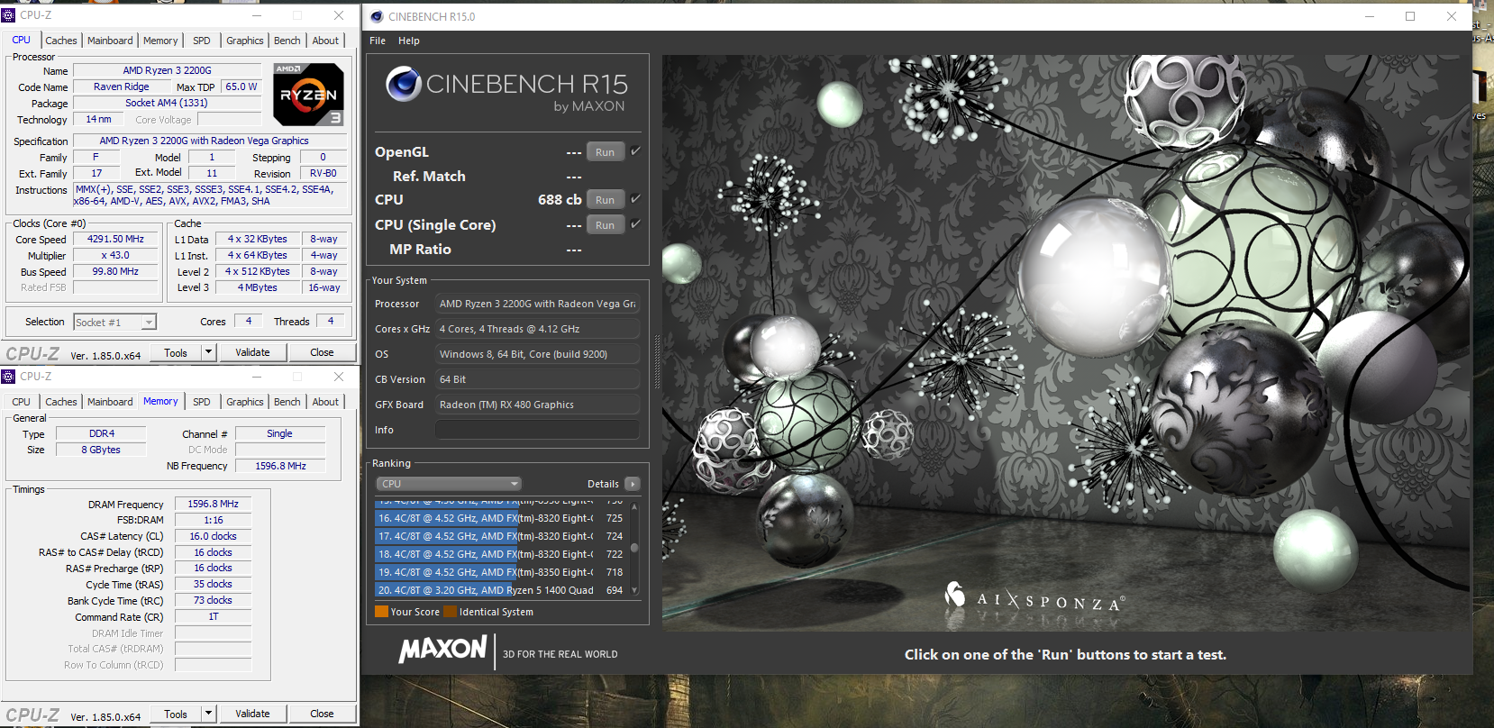
Task: Open Tools dropdown arrow in bottom CPU-Z
Action: (209, 714)
